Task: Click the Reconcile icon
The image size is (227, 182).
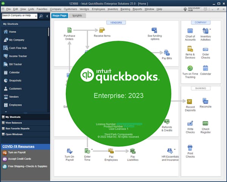Action: click(x=205, y=101)
